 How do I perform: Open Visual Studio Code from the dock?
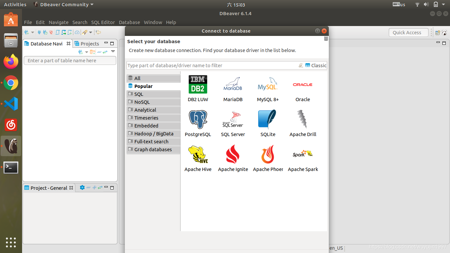click(x=11, y=103)
